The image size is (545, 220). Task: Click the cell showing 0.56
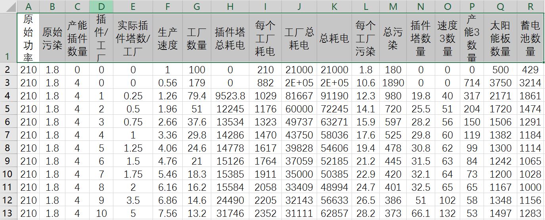pos(168,83)
